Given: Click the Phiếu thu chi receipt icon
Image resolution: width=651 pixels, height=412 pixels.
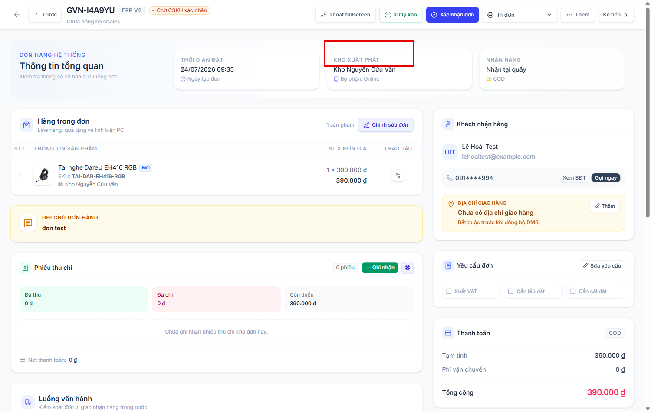Looking at the screenshot, I should point(25,268).
